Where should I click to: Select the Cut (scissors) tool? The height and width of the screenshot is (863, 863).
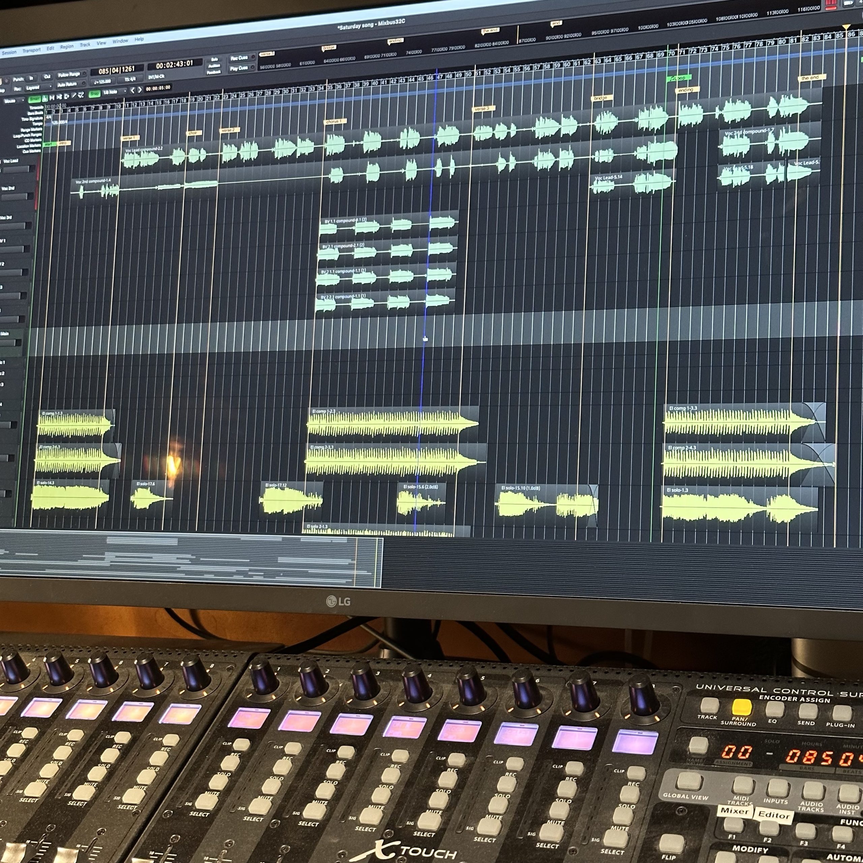point(59,97)
